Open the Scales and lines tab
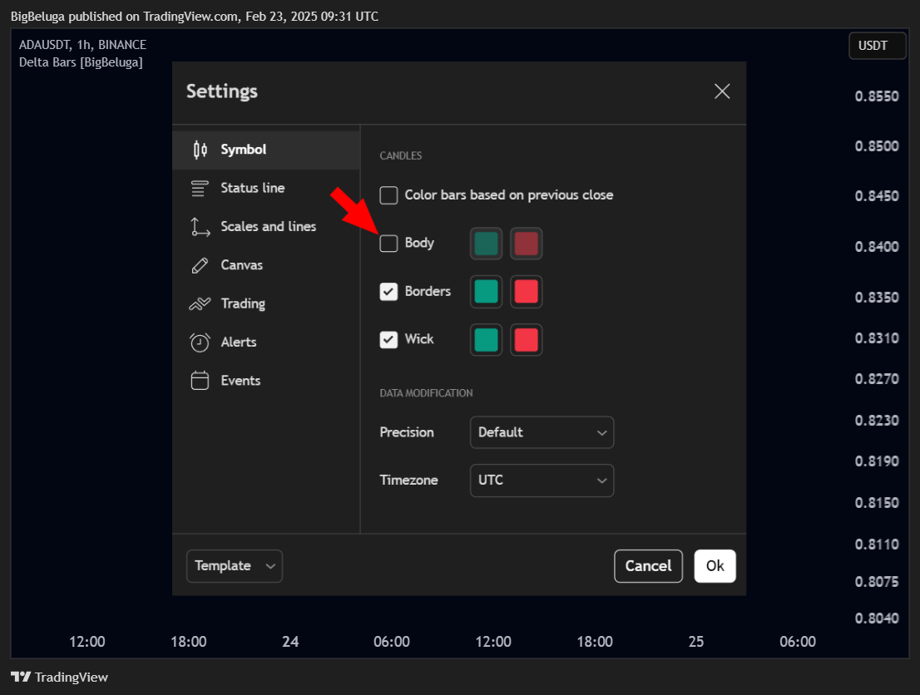 point(266,226)
